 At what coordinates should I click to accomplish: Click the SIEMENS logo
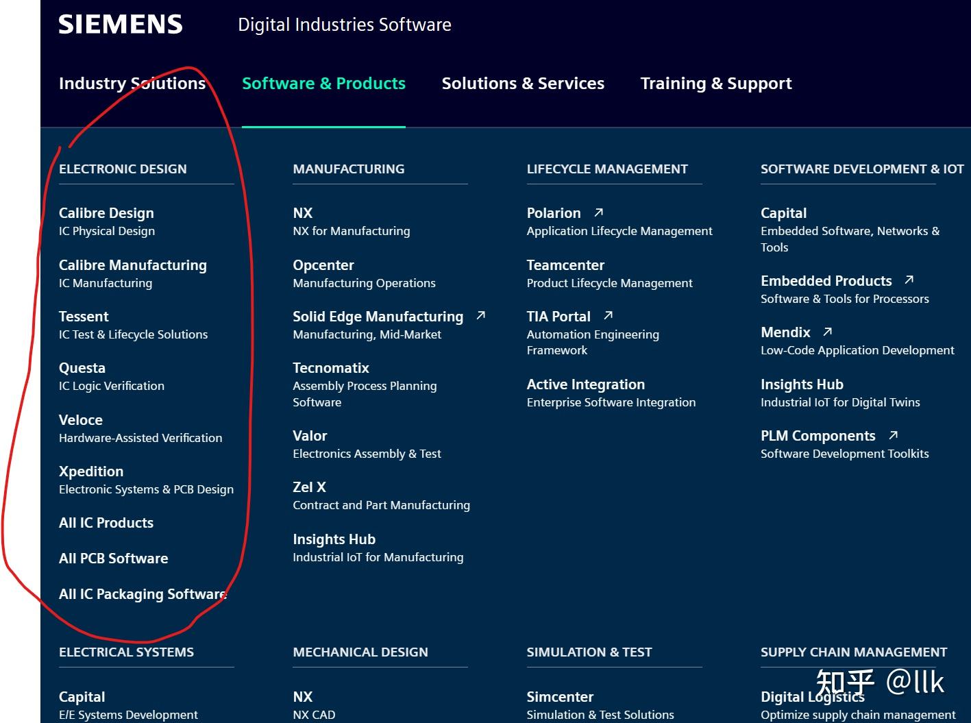(x=121, y=24)
